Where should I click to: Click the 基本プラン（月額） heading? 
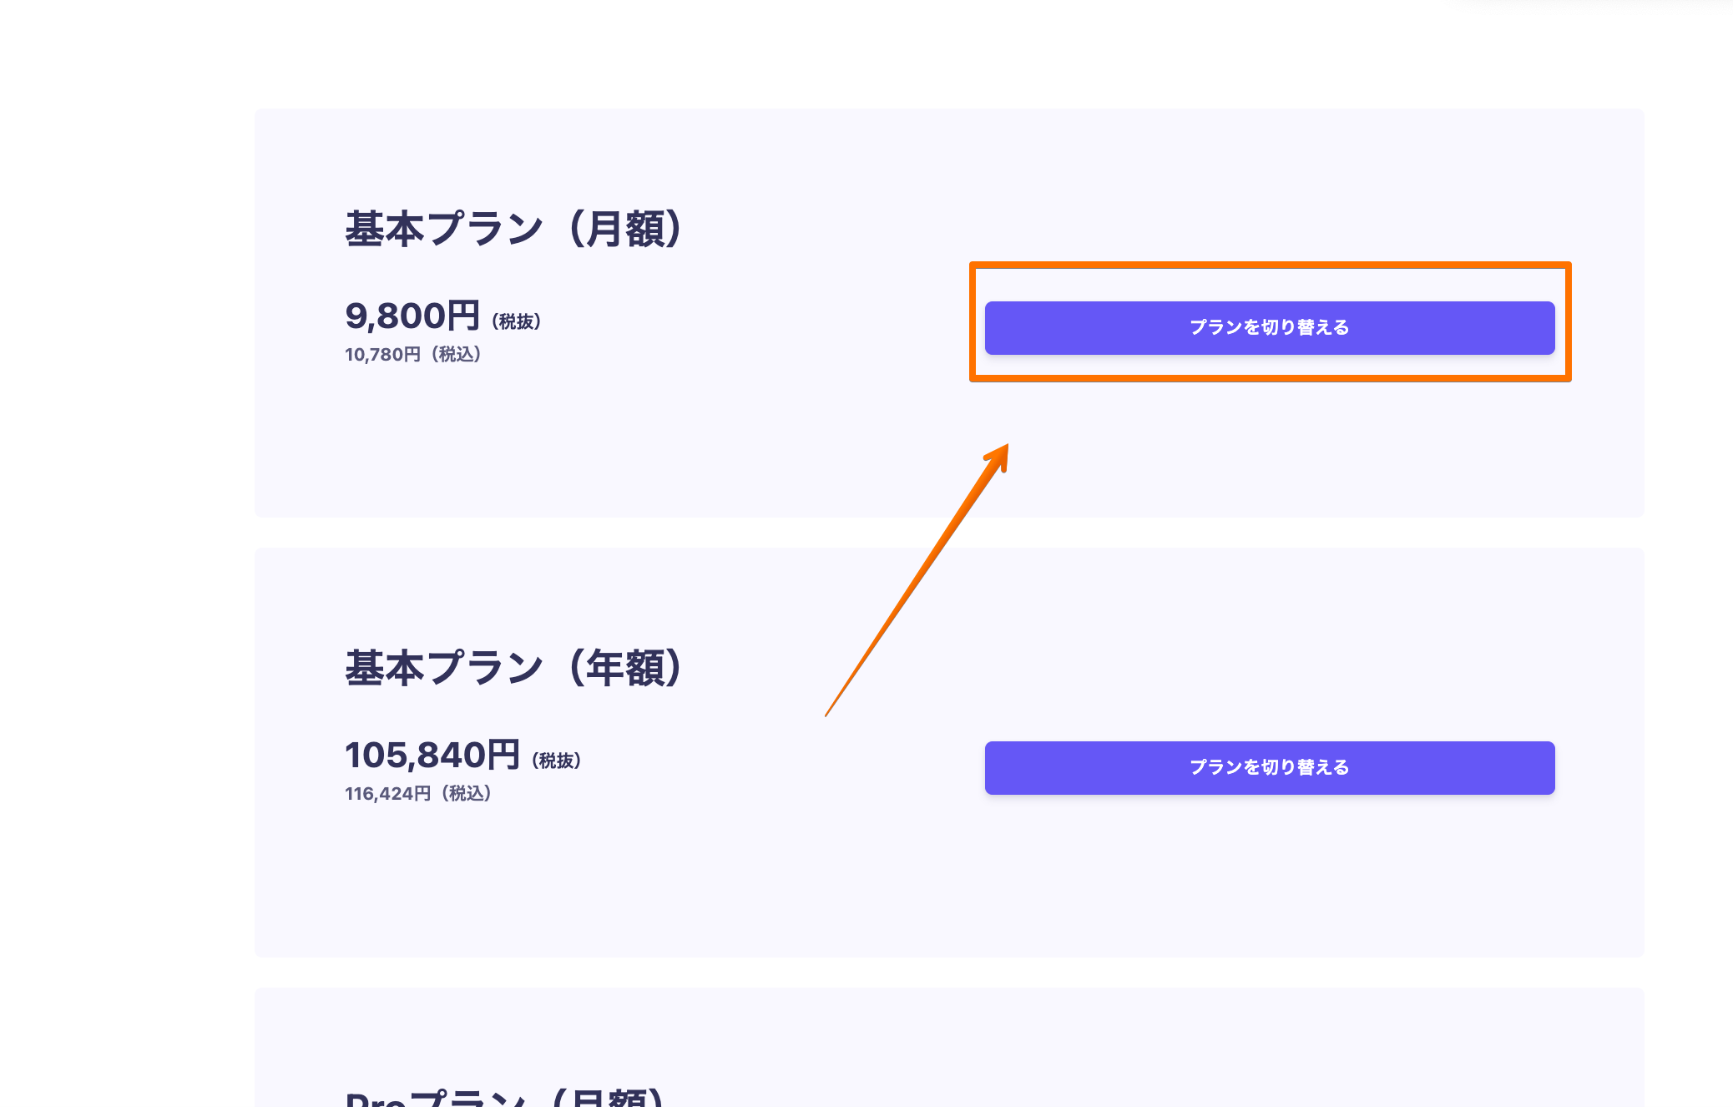pyautogui.click(x=513, y=229)
